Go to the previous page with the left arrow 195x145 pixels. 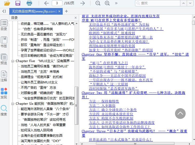click(46, 3)
